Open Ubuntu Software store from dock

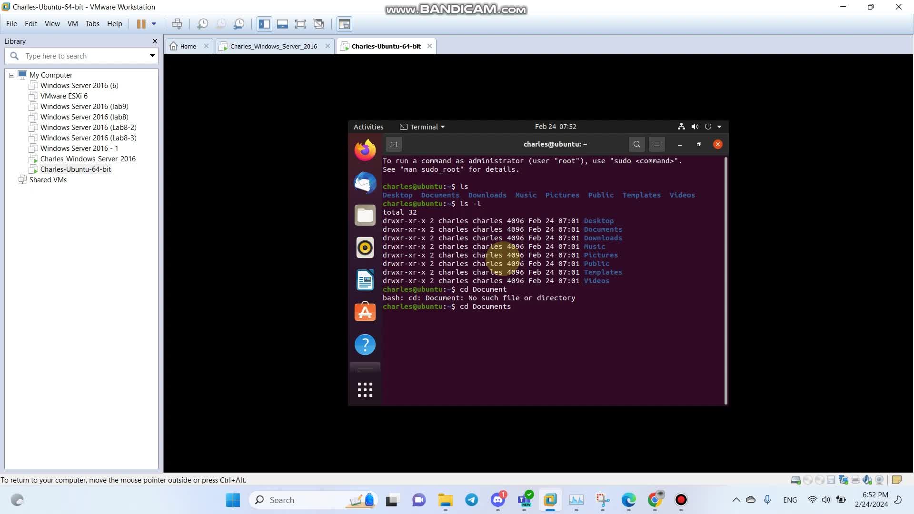(x=365, y=312)
